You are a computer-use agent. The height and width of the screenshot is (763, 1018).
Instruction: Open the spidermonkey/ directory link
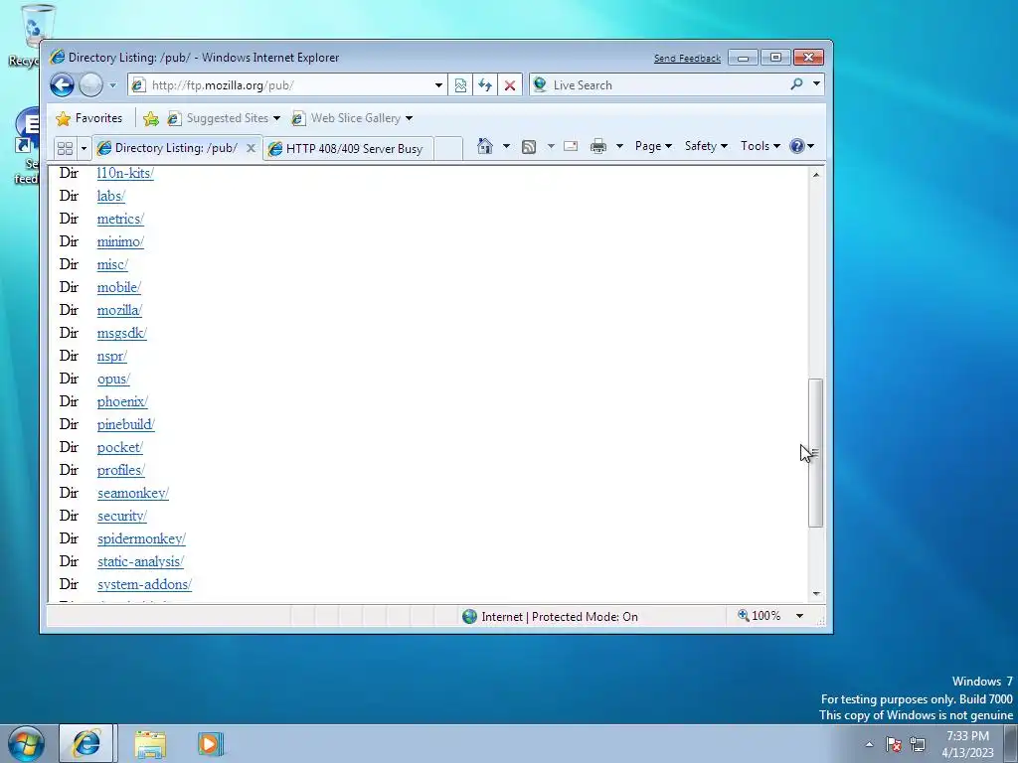point(141,539)
